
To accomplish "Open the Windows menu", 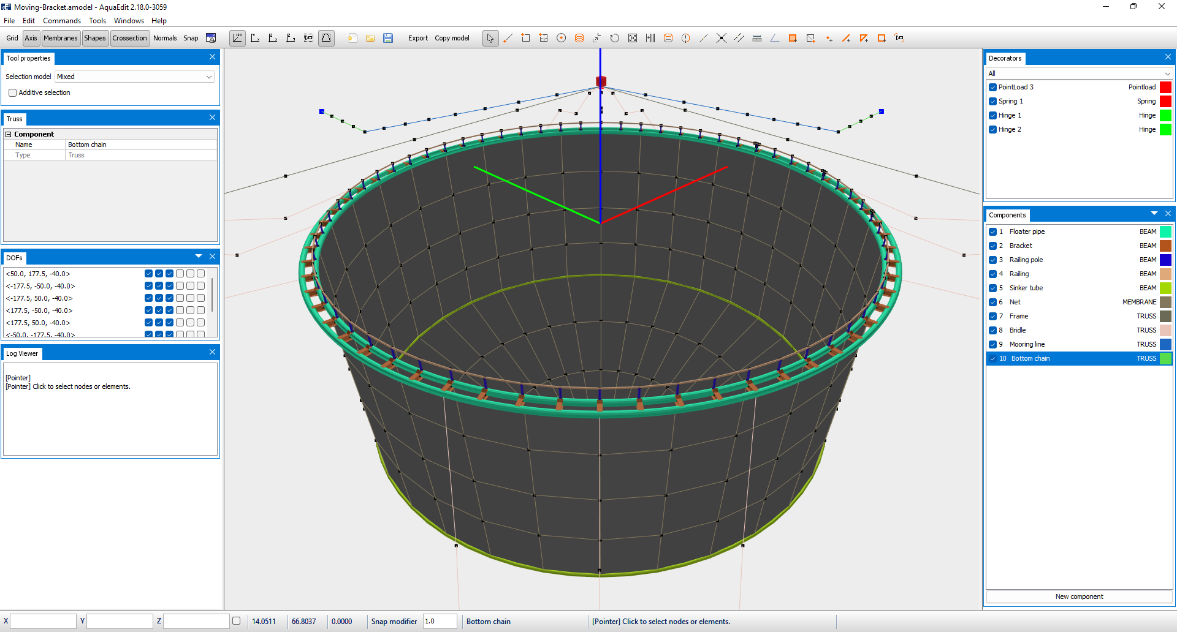I will 129,21.
